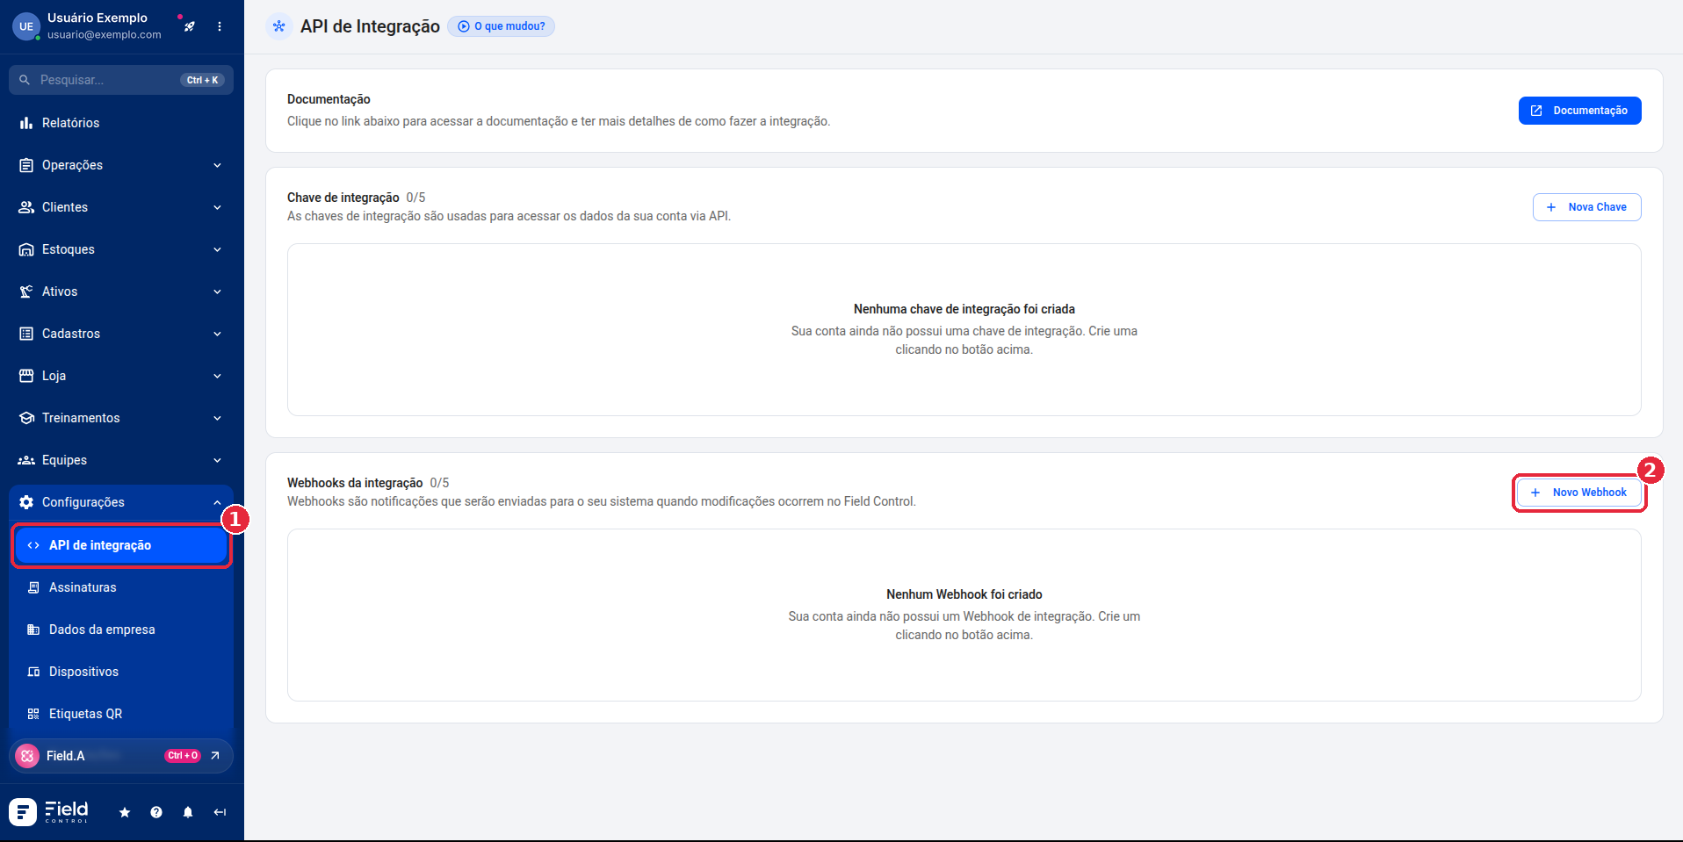This screenshot has width=1683, height=842.
Task: Open Relatórios in the sidebar
Action: point(121,123)
